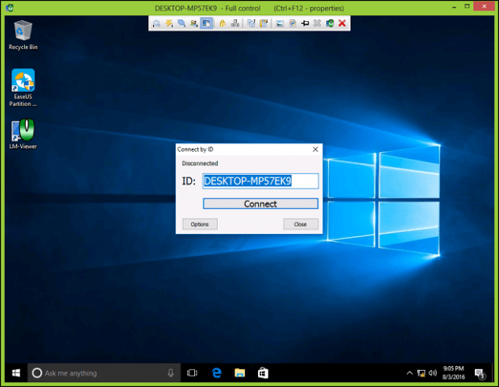This screenshot has width=499, height=387.
Task: Select the LM-Viewer desktop shortcut
Action: (x=23, y=134)
